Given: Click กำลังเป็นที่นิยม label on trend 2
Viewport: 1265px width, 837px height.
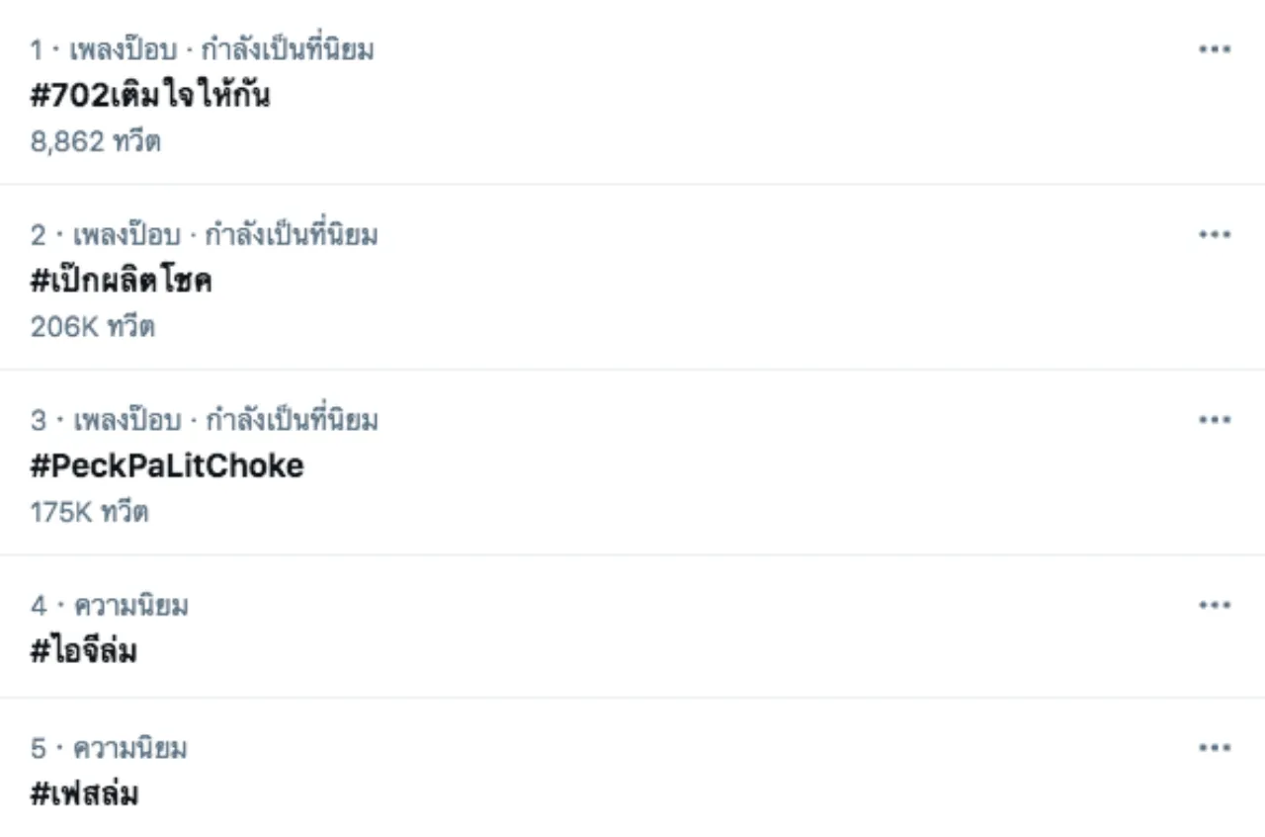Looking at the screenshot, I should tap(290, 235).
